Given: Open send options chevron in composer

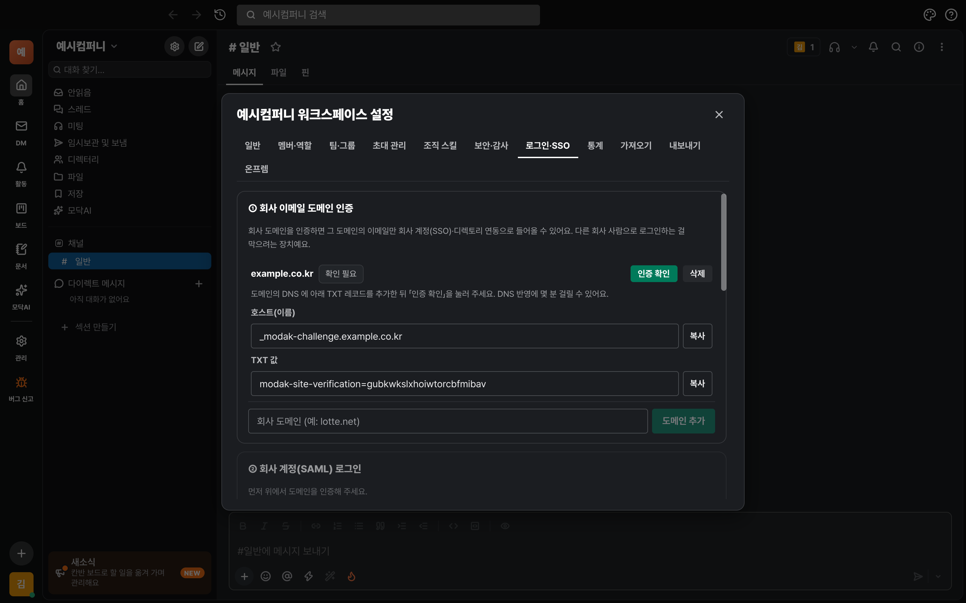Looking at the screenshot, I should pos(938,576).
